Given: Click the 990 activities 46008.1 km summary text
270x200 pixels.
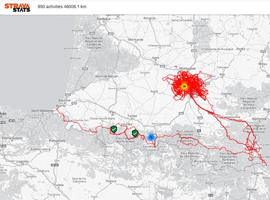Looking at the screenshot, I should pyautogui.click(x=62, y=7).
